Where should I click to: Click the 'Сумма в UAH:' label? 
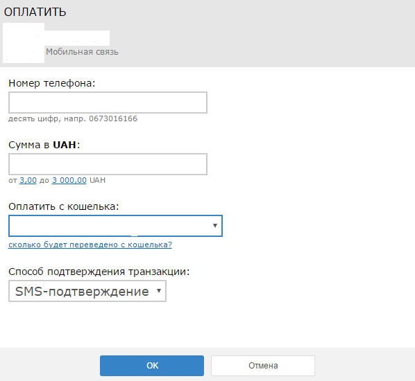[x=44, y=145]
